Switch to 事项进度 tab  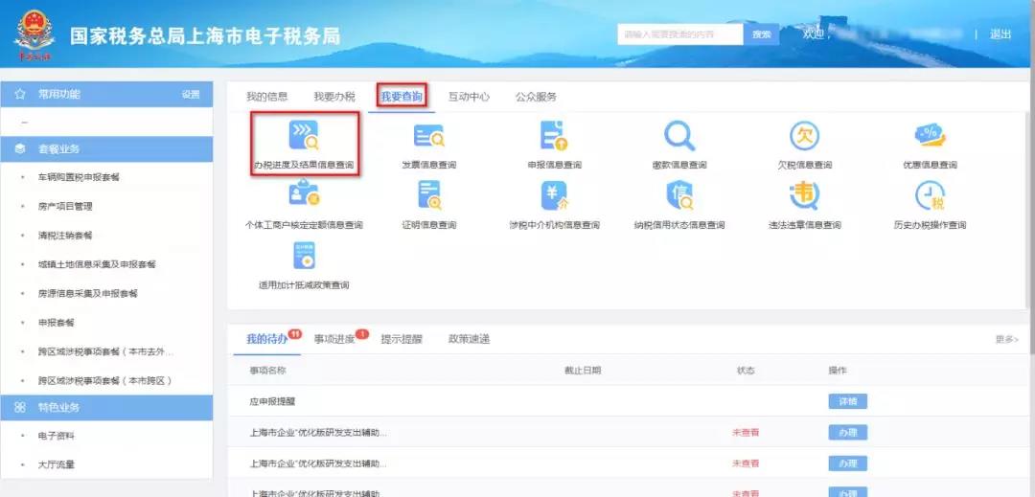point(333,339)
